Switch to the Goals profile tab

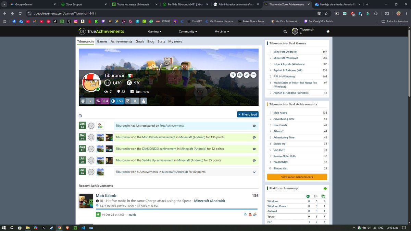[x=140, y=41]
